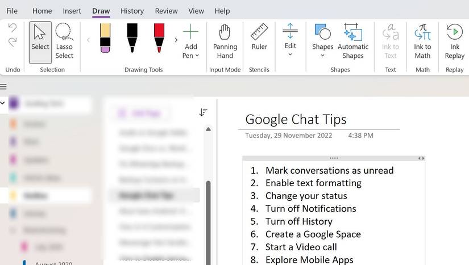The height and width of the screenshot is (265, 469).
Task: Click 'Create a Google Space' line
Action: tap(313, 234)
